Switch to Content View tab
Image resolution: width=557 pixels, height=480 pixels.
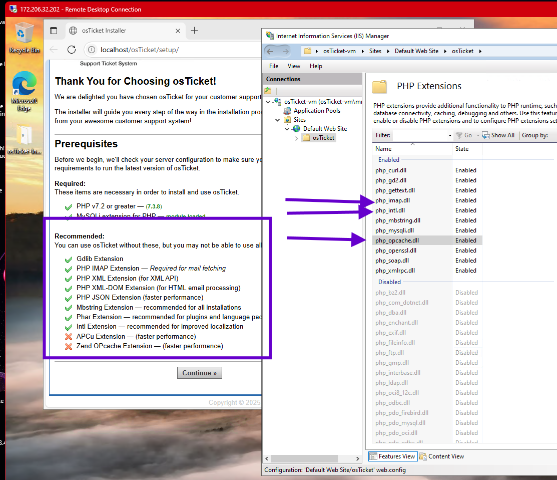441,456
